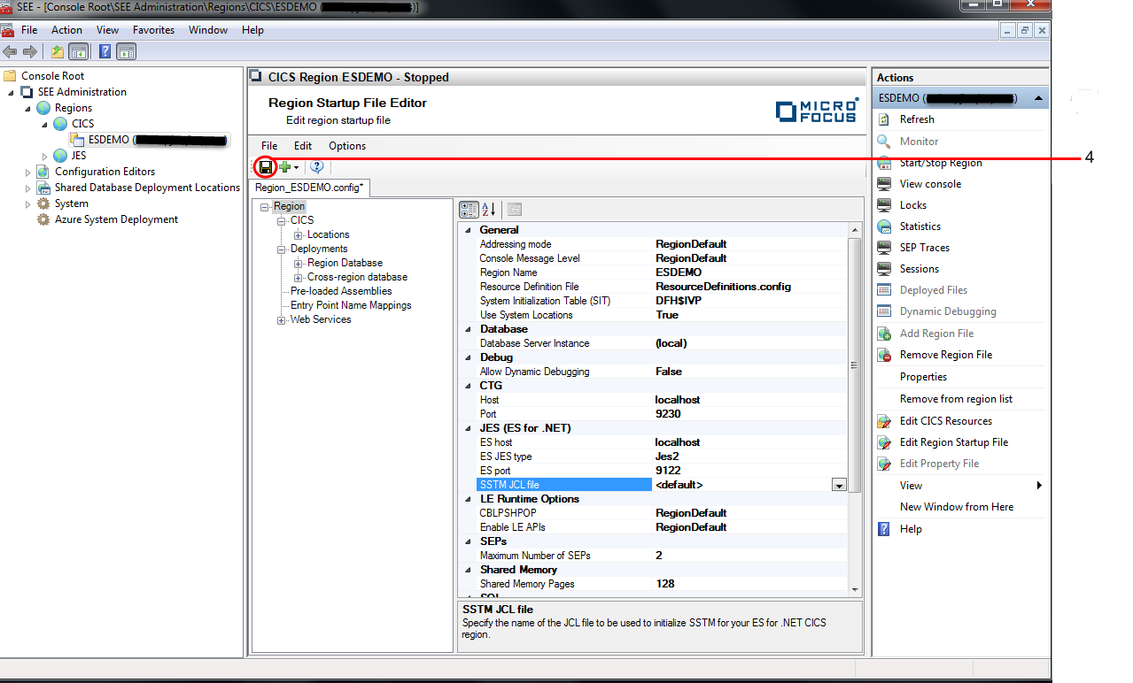Open the editor help question mark icon
Image resolution: width=1133 pixels, height=683 pixels.
(x=317, y=167)
